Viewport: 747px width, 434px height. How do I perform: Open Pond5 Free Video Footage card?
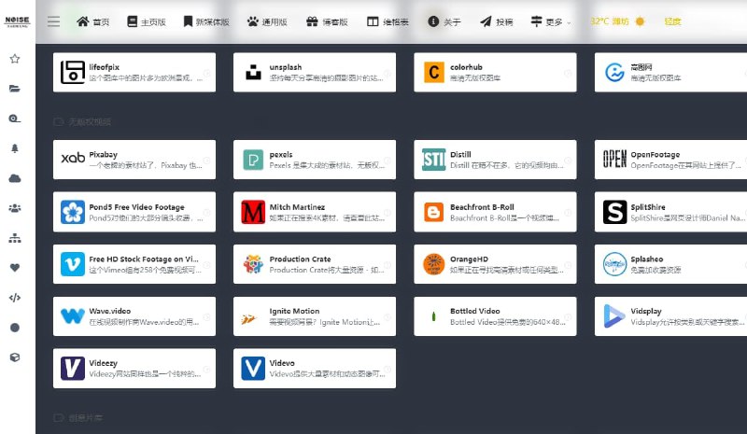(x=134, y=212)
